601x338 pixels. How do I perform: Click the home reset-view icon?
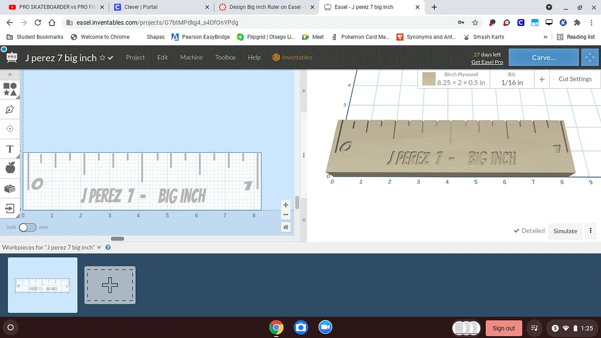tap(285, 227)
